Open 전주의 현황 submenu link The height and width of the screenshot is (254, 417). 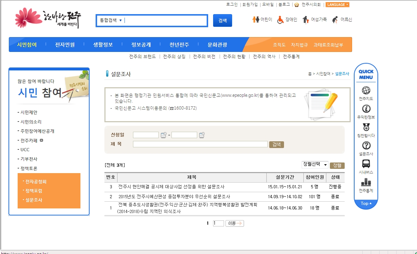coord(234,57)
